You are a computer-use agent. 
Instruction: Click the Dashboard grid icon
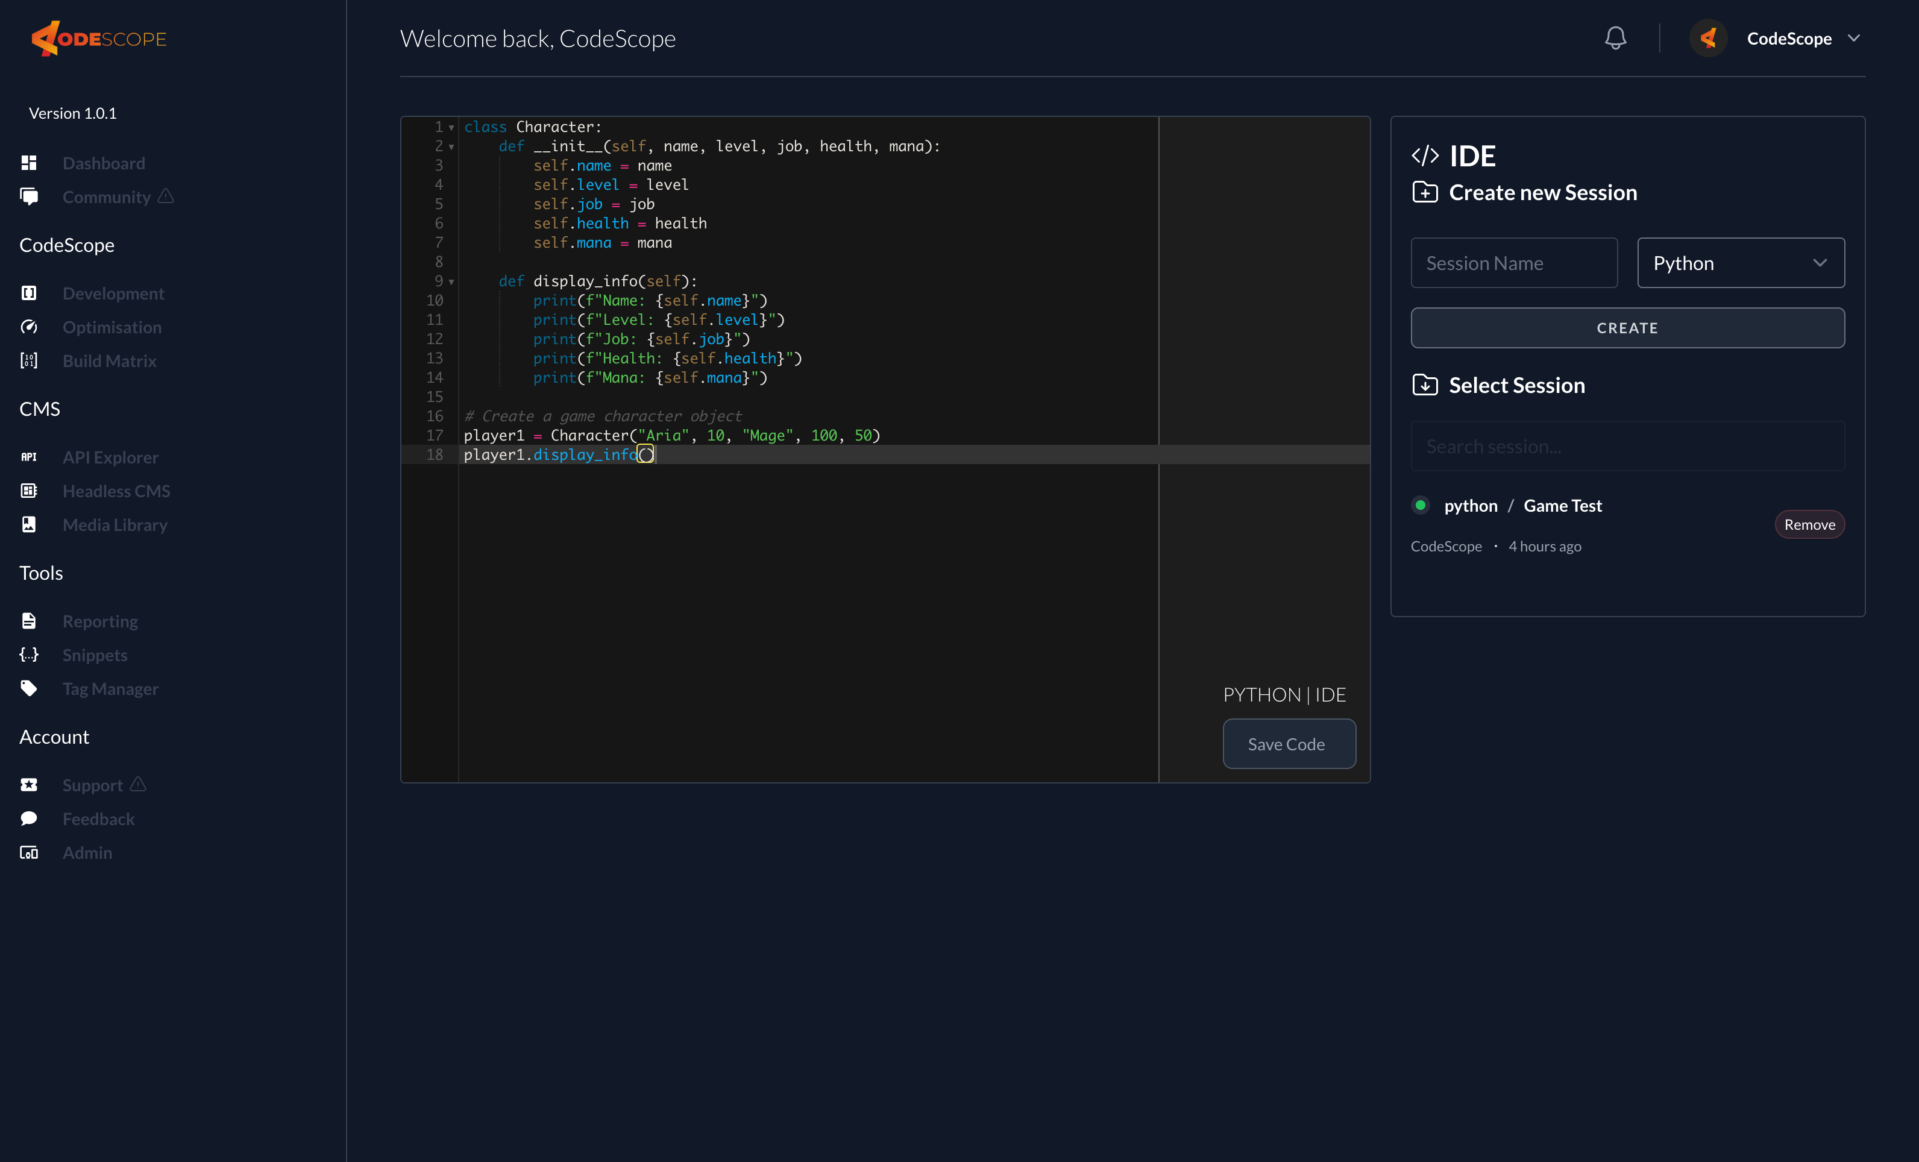pyautogui.click(x=29, y=163)
